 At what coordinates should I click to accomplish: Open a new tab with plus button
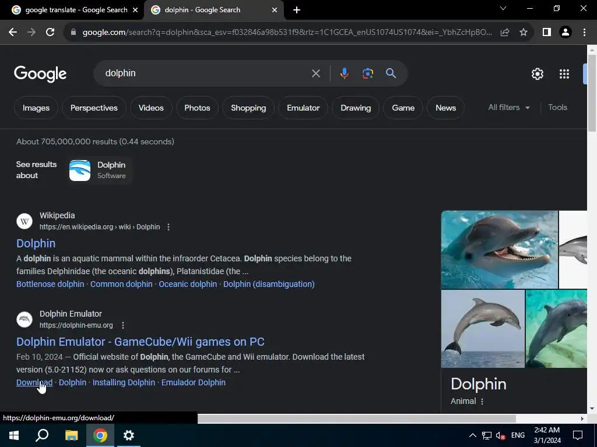(x=297, y=10)
